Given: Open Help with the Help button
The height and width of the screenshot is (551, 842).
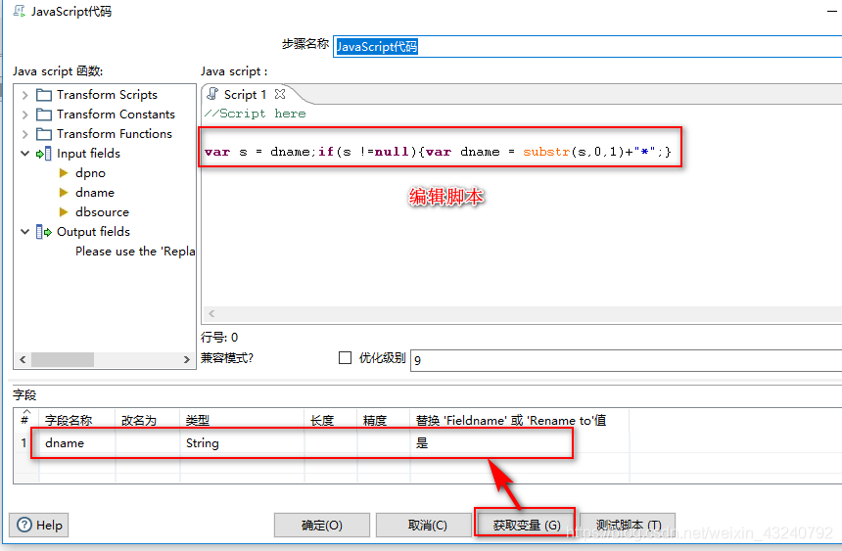Looking at the screenshot, I should click(38, 525).
